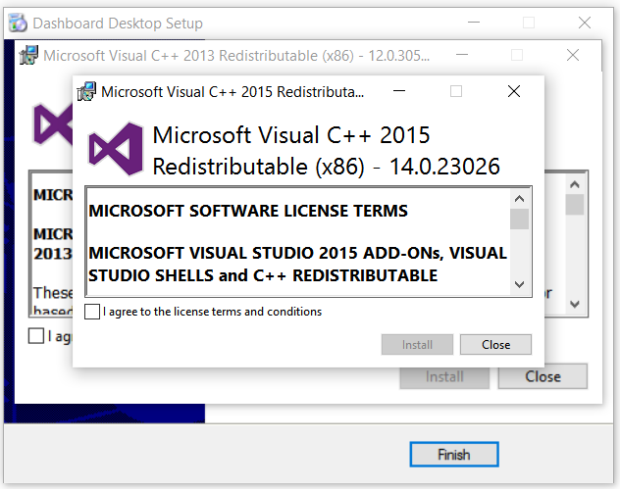This screenshot has width=620, height=489.
Task: Click Finish in Dashboard Desktop Setup
Action: point(454,455)
